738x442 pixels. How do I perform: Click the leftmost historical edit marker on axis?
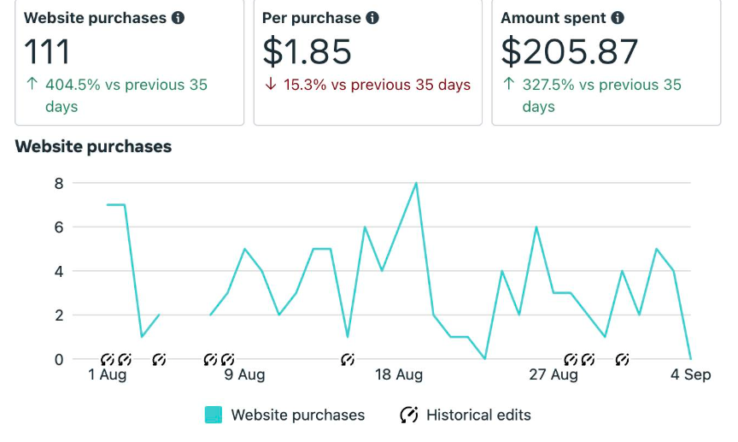tap(108, 360)
